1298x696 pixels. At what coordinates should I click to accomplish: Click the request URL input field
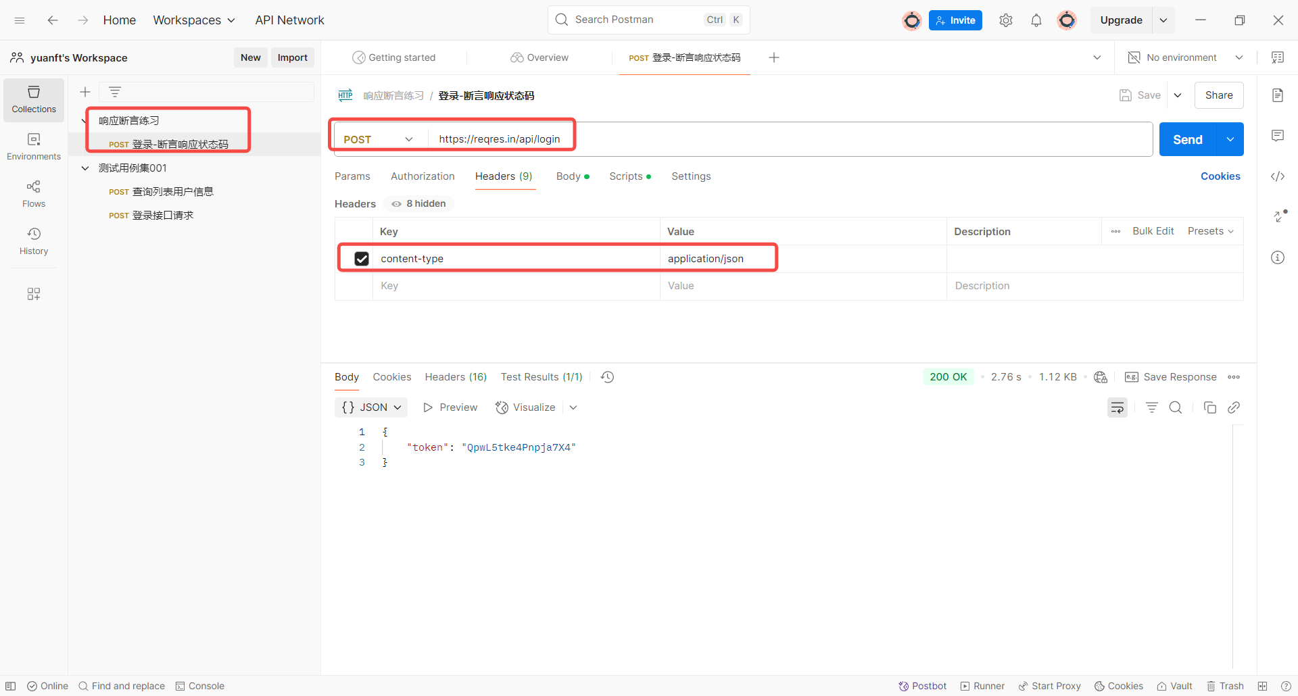coord(790,139)
